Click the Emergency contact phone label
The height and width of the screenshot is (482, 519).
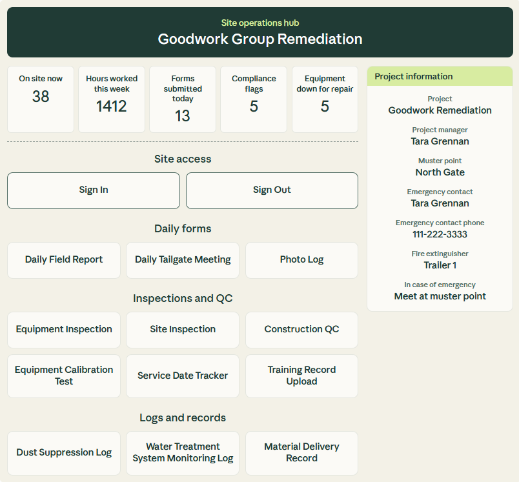point(440,223)
